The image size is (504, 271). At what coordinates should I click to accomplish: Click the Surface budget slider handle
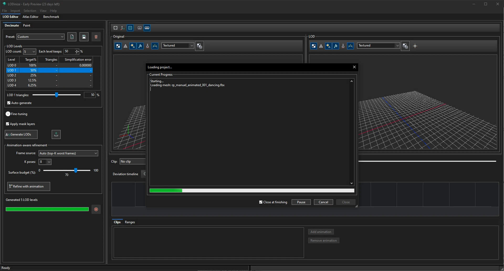(76, 170)
